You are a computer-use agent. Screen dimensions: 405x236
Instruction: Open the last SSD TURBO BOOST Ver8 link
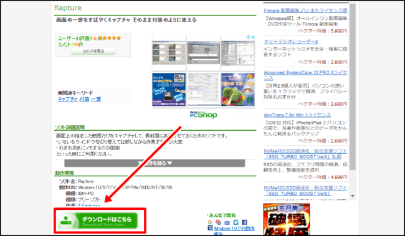[305, 191]
